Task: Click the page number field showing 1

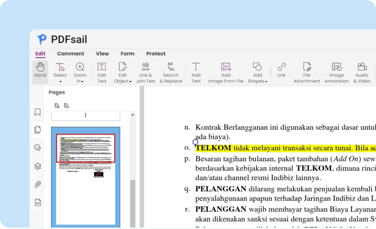Action: [85, 115]
